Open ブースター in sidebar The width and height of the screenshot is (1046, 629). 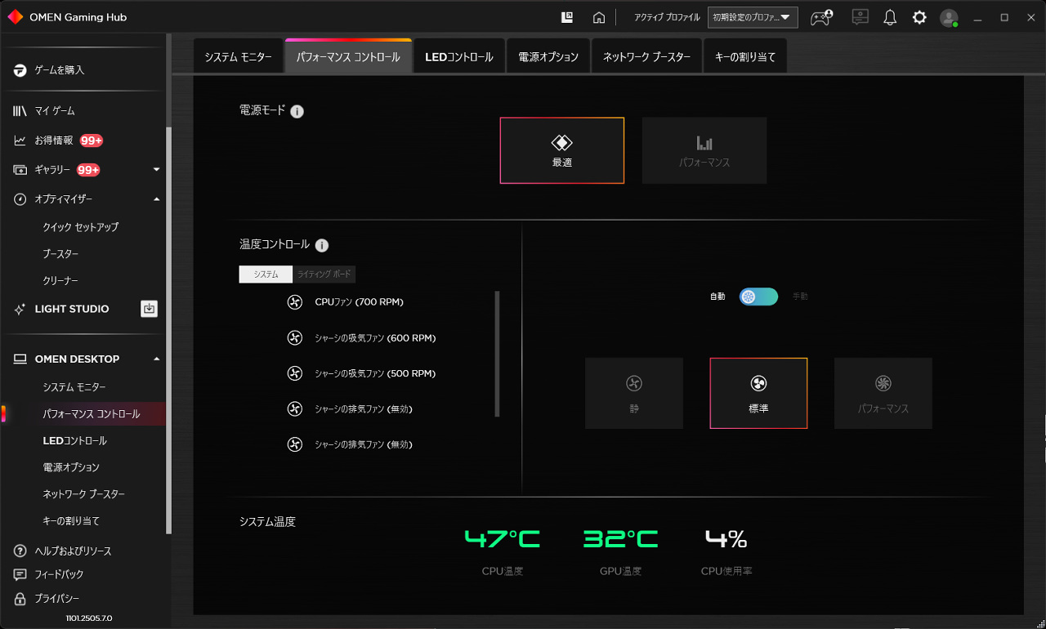pyautogui.click(x=60, y=254)
